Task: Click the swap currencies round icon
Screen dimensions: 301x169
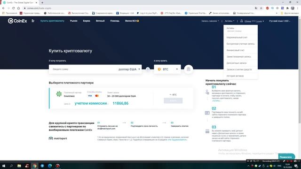Action: (x=148, y=69)
